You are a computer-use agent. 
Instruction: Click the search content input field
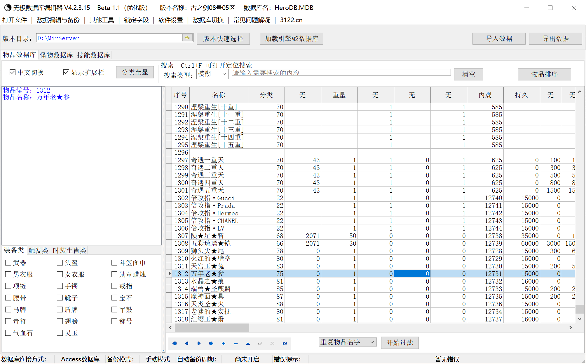(x=341, y=72)
